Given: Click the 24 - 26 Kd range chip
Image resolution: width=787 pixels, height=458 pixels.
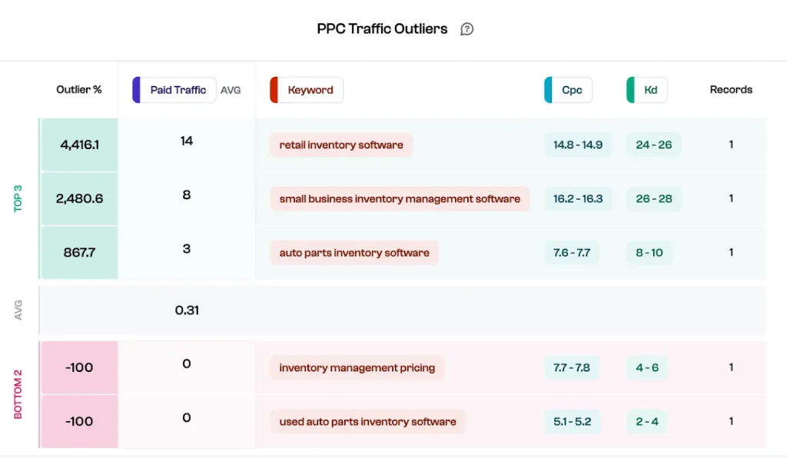Looking at the screenshot, I should (x=653, y=145).
